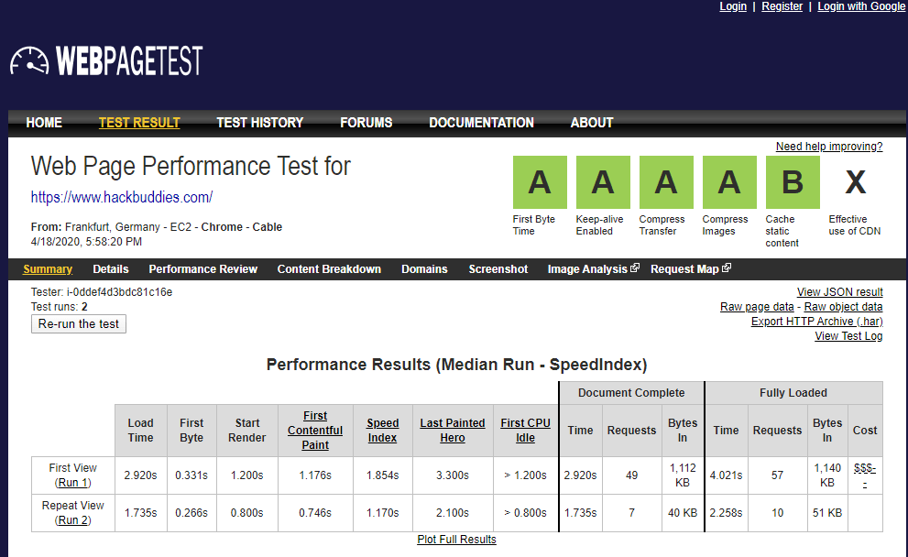Open the First View Run 1 link
This screenshot has width=908, height=557.
(73, 482)
